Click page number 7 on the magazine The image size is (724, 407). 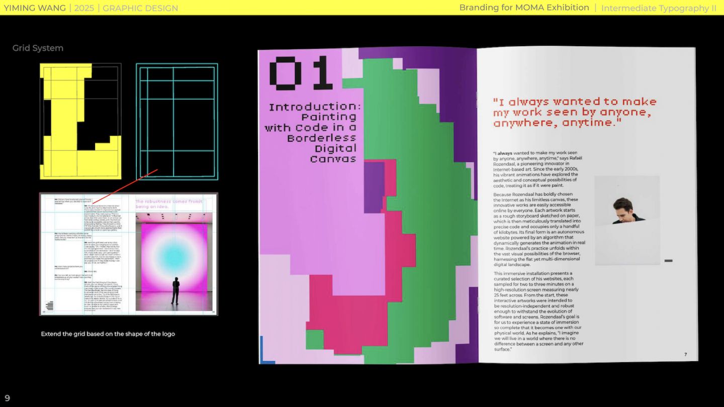685,354
